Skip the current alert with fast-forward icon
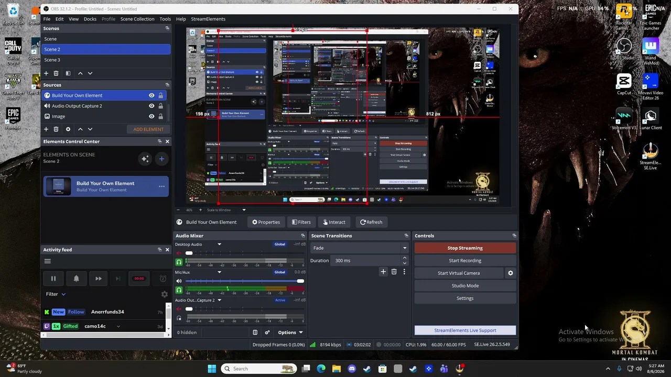The width and height of the screenshot is (671, 377). (x=98, y=279)
